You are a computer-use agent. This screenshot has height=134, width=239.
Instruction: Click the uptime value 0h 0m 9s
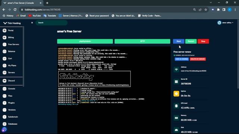pyautogui.click(x=186, y=96)
